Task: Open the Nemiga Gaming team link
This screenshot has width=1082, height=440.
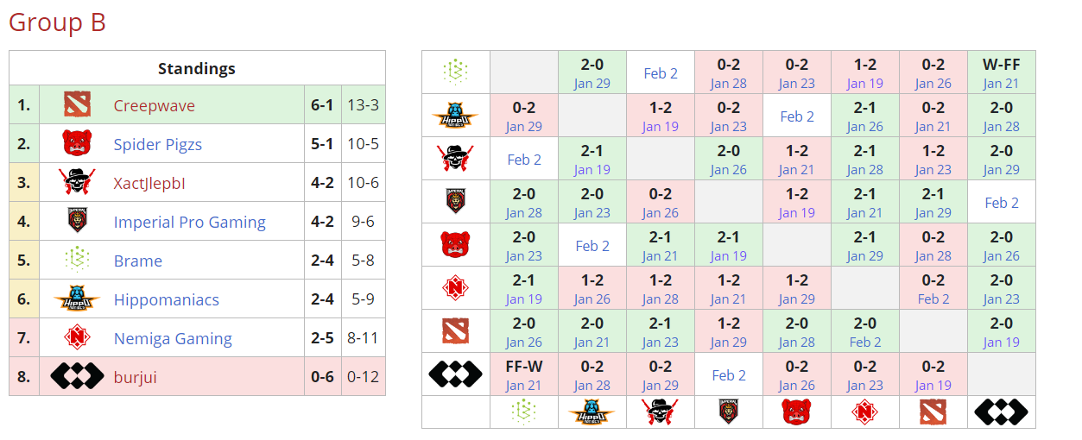Action: coord(173,339)
